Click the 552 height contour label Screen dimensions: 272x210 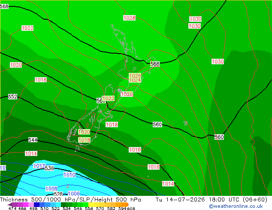coord(13,96)
